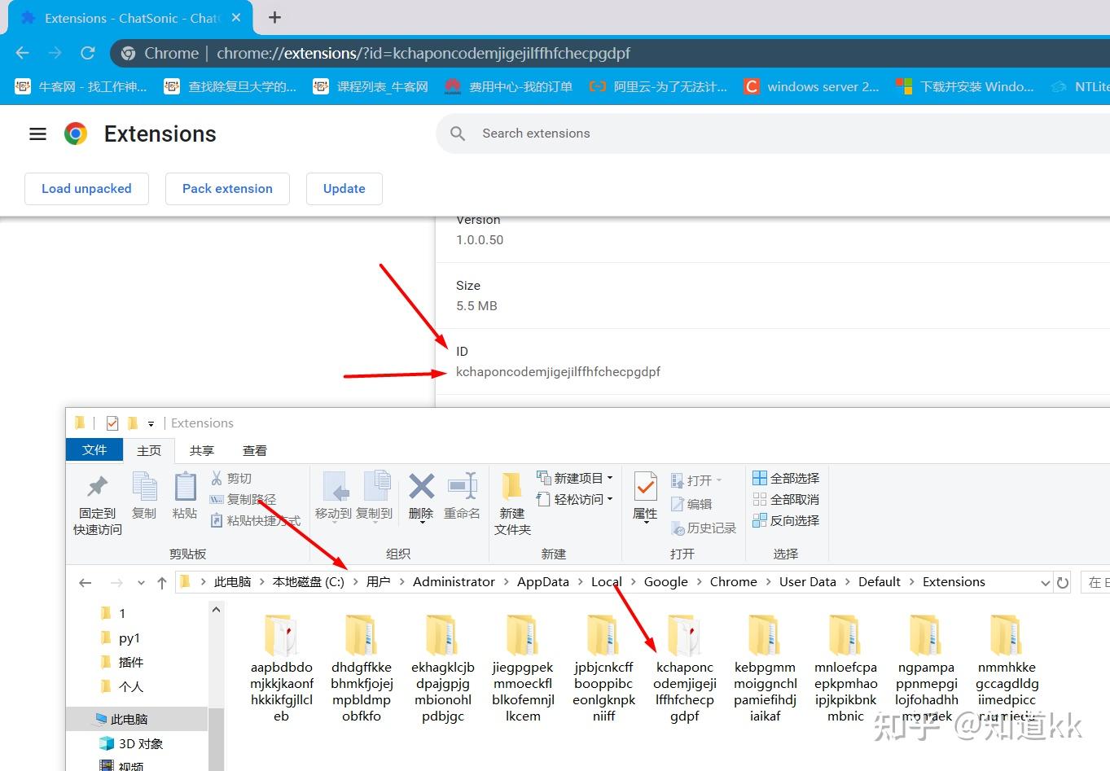Click Chrome in the breadcrumb path
This screenshot has width=1110, height=771.
click(733, 582)
